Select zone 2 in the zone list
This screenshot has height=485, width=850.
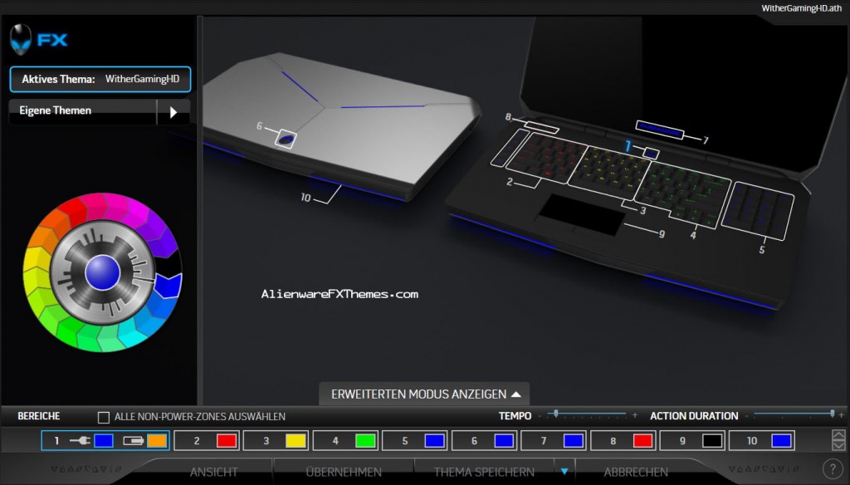pyautogui.click(x=207, y=440)
